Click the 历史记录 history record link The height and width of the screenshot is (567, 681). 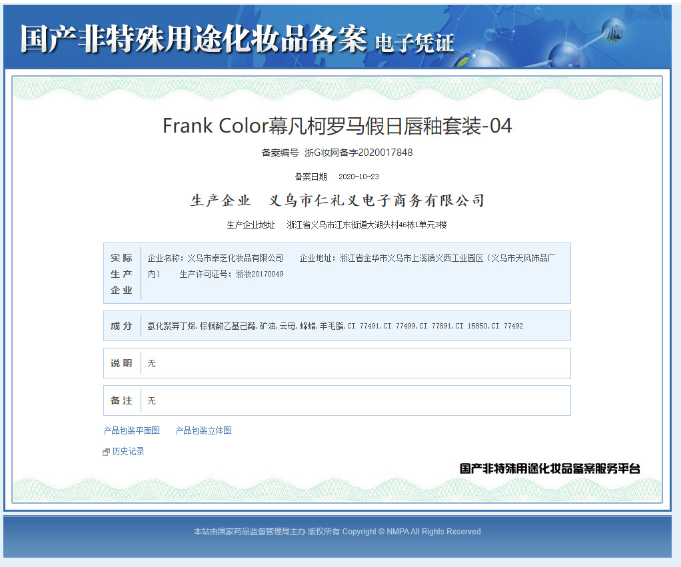[127, 451]
